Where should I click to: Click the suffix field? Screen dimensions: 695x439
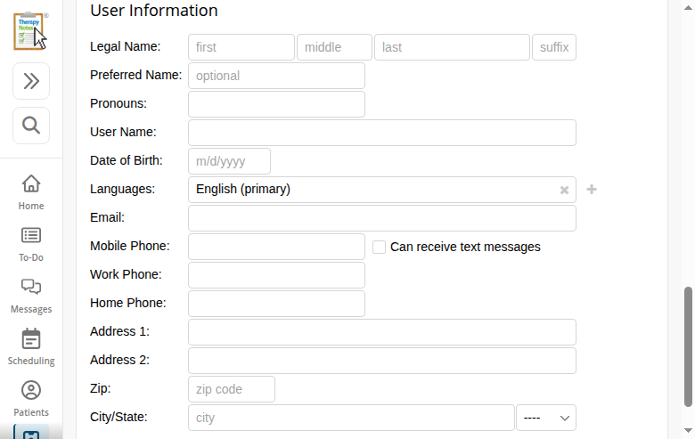point(554,47)
